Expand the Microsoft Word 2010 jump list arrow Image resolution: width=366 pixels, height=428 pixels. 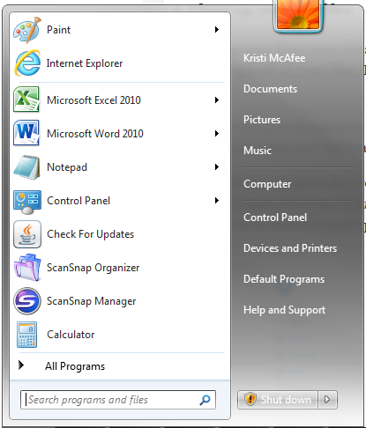coord(217,134)
